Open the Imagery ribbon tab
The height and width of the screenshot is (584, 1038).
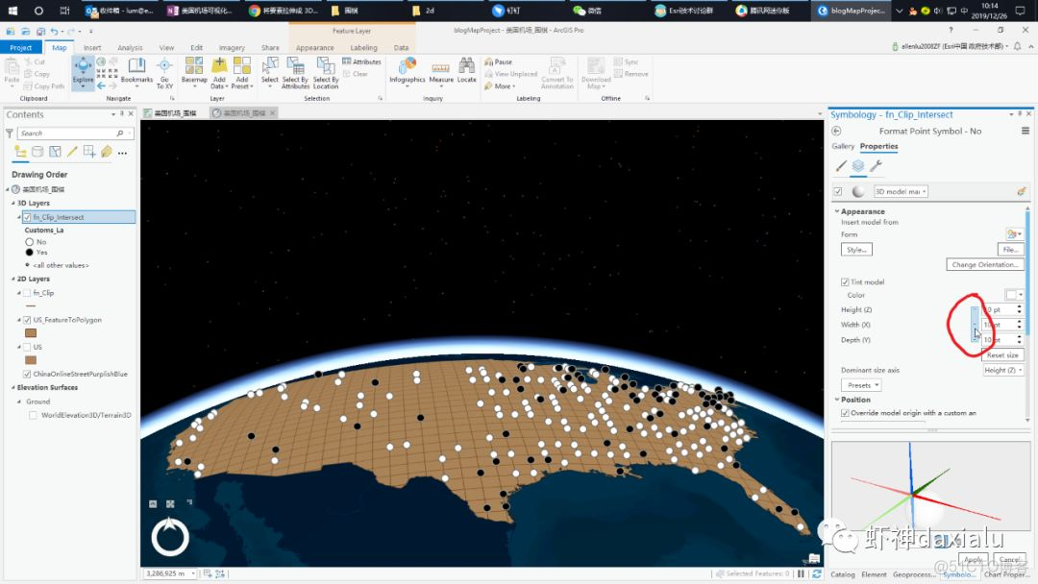point(234,46)
